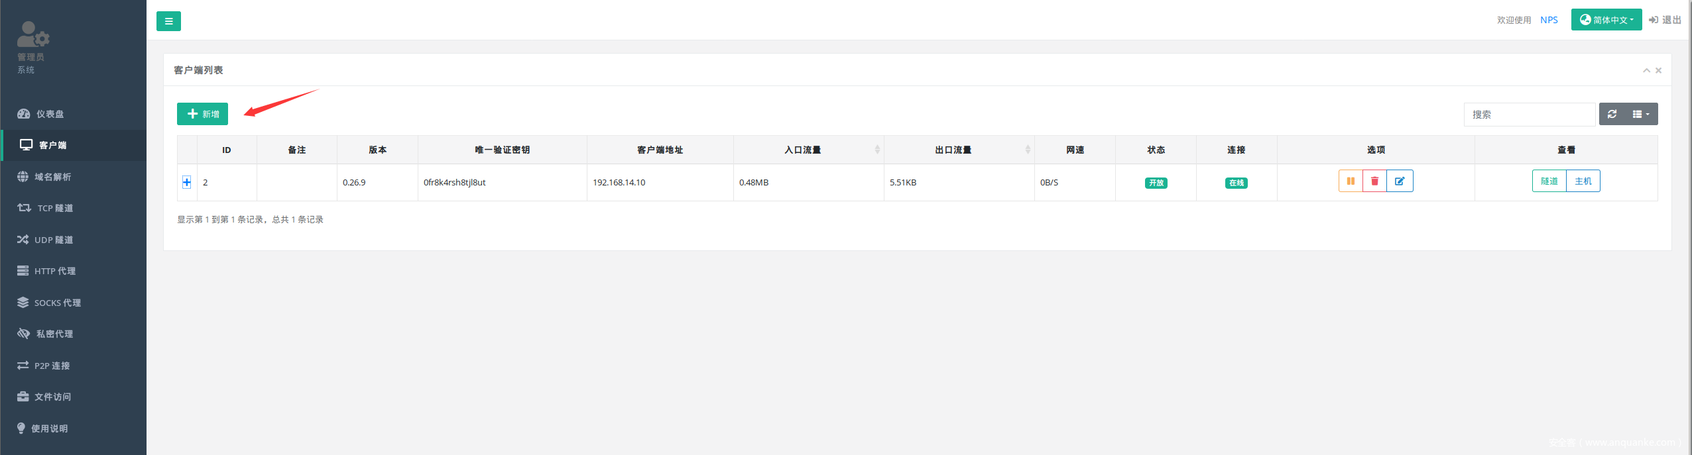Select SOCKS 代理 in sidebar
The width and height of the screenshot is (1692, 455).
pos(57,303)
